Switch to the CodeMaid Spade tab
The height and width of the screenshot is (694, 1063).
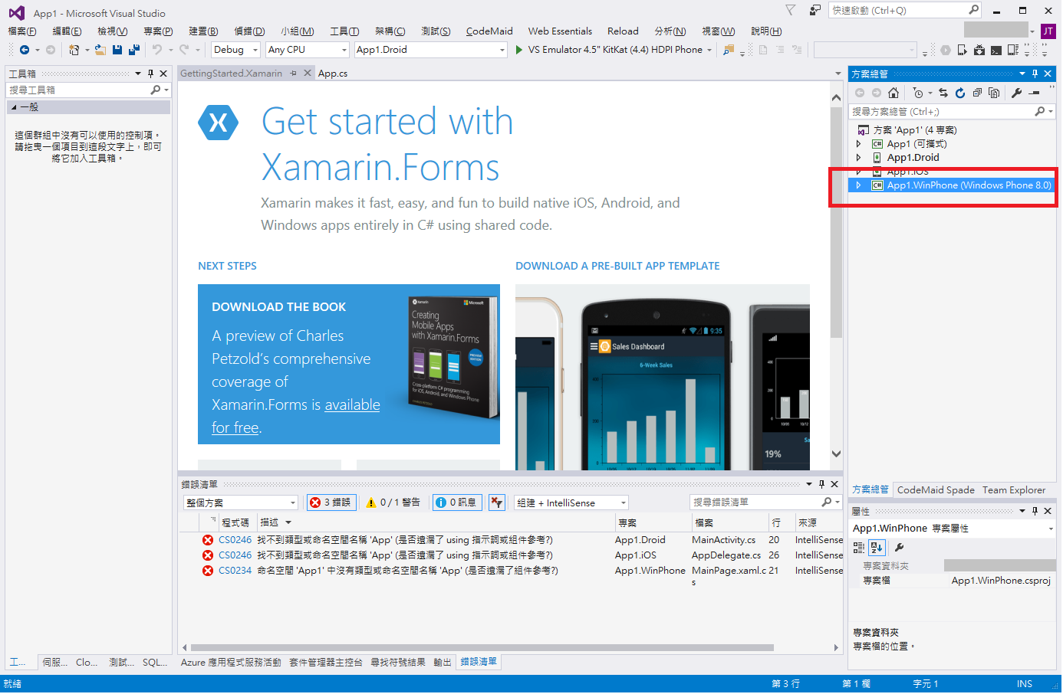point(936,490)
